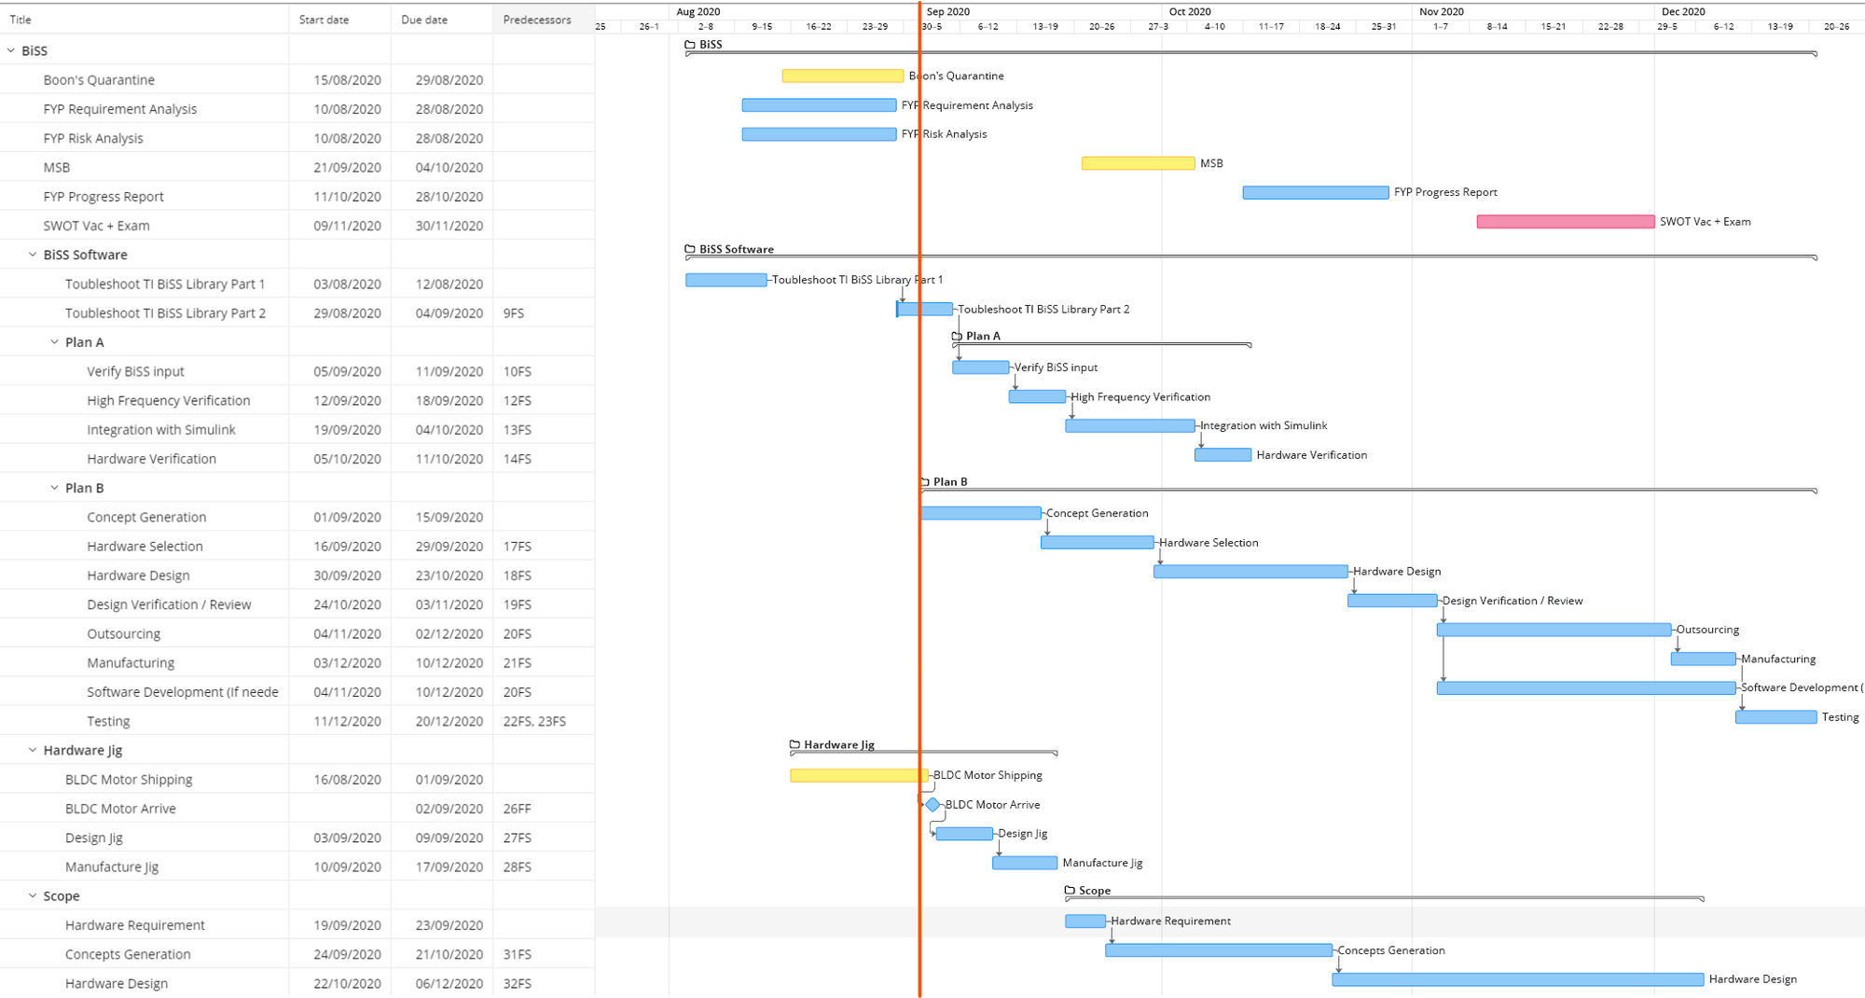
Task: Click the yellow MSB task bar
Action: pos(1138,163)
